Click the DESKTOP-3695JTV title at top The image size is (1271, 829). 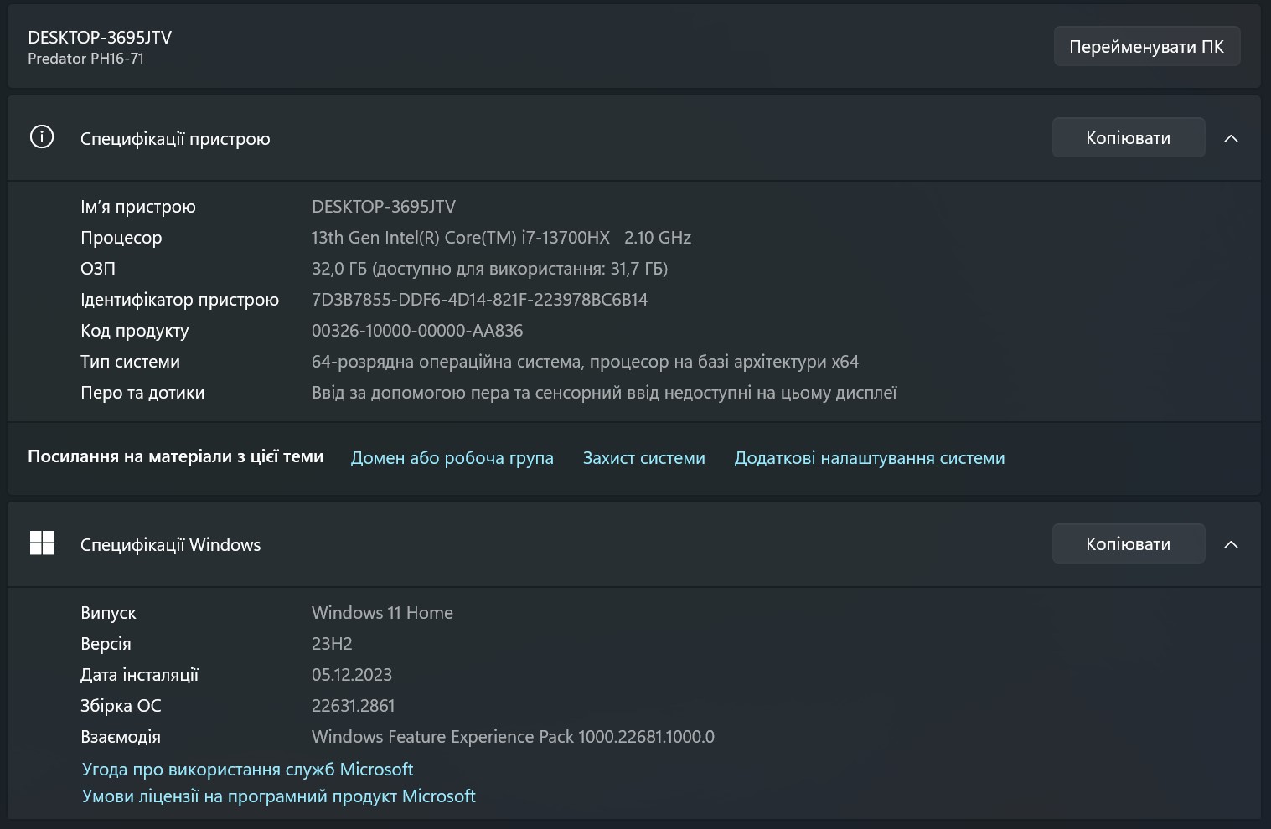(100, 37)
